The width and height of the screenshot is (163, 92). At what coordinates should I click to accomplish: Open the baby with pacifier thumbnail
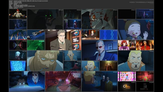pyautogui.click(x=136, y=29)
